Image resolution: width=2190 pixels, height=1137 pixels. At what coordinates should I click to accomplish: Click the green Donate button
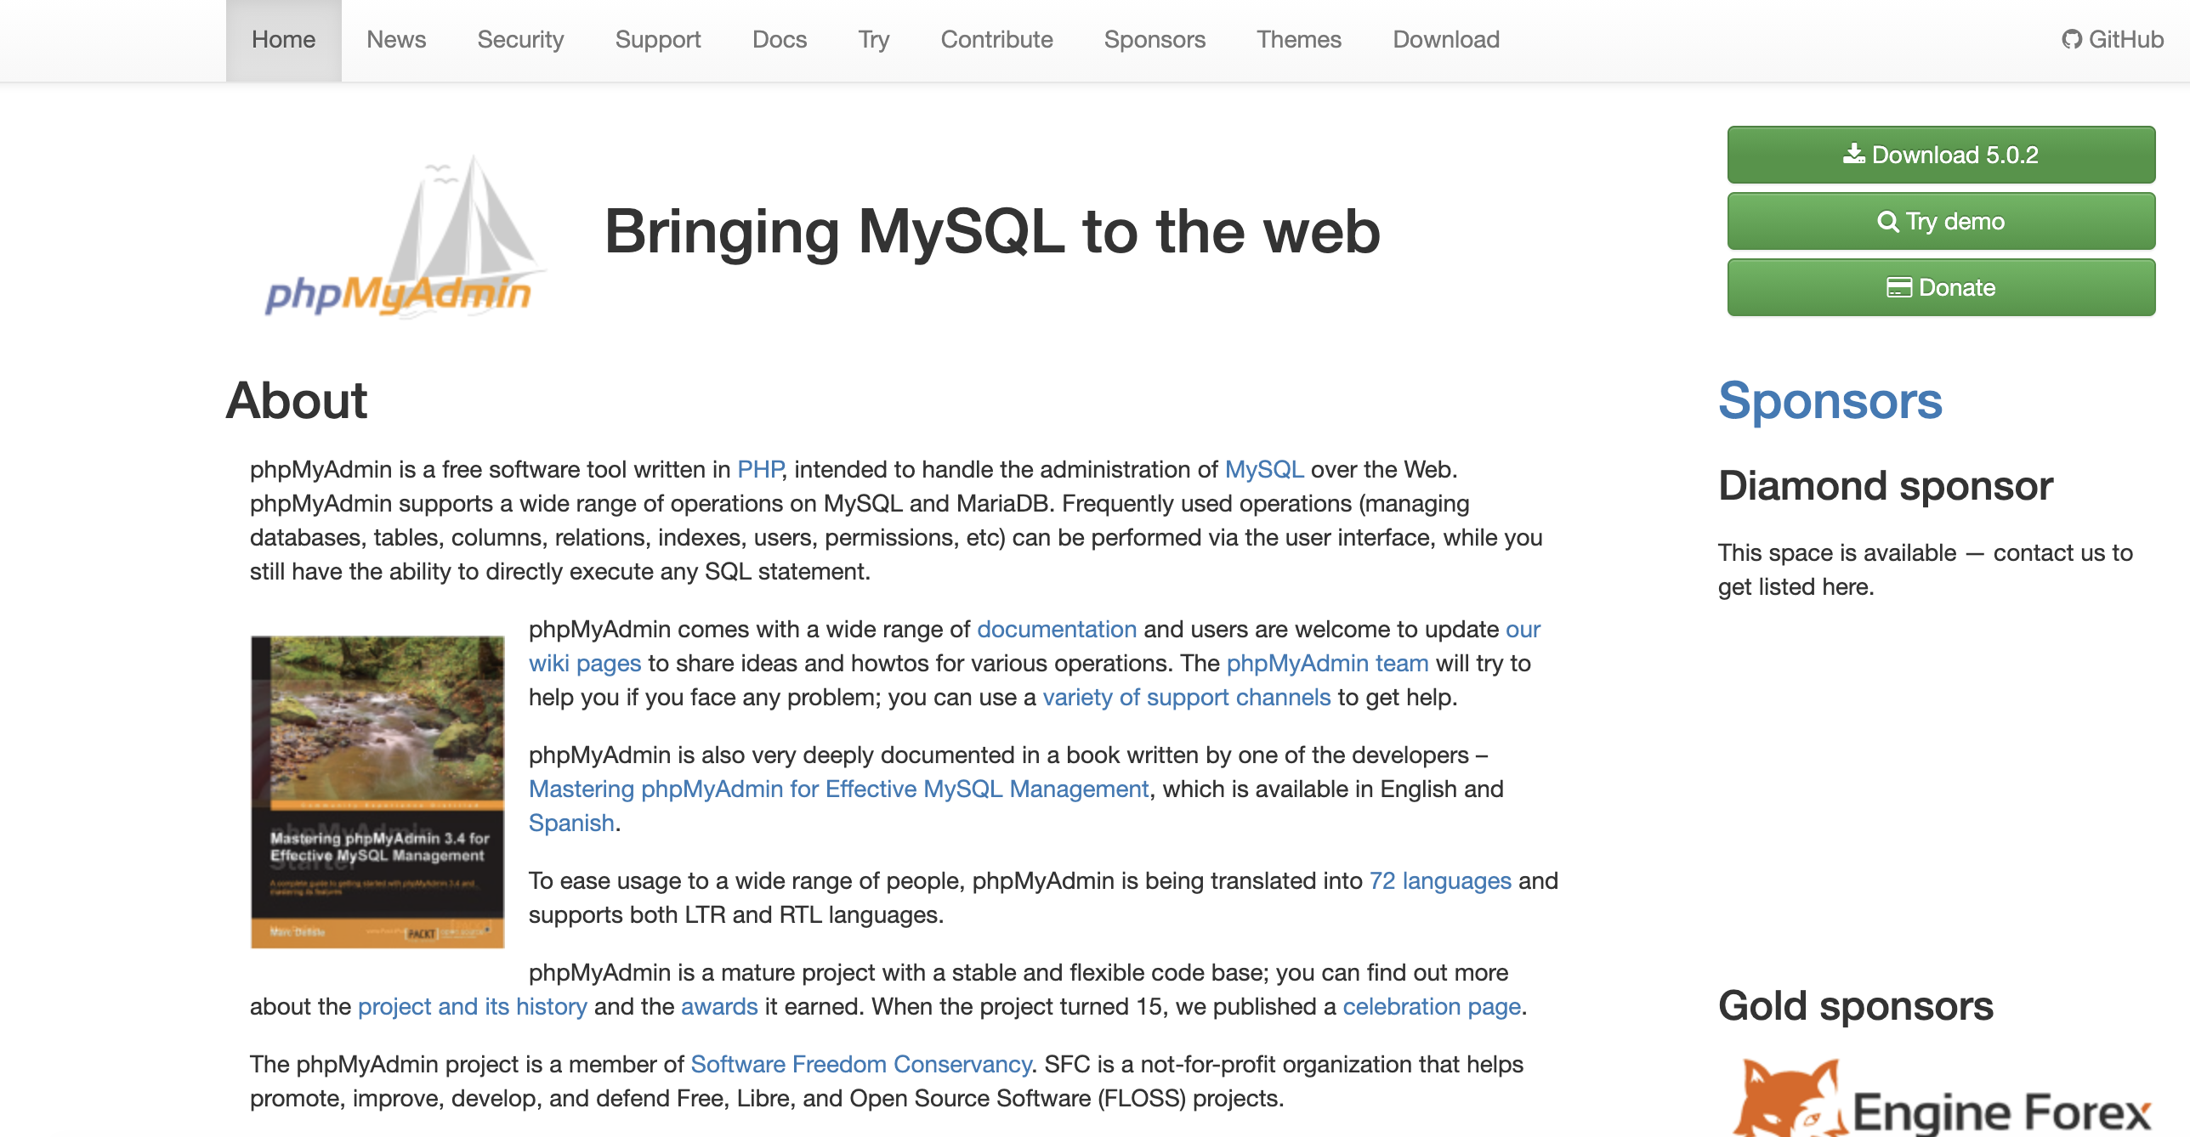coord(1941,287)
